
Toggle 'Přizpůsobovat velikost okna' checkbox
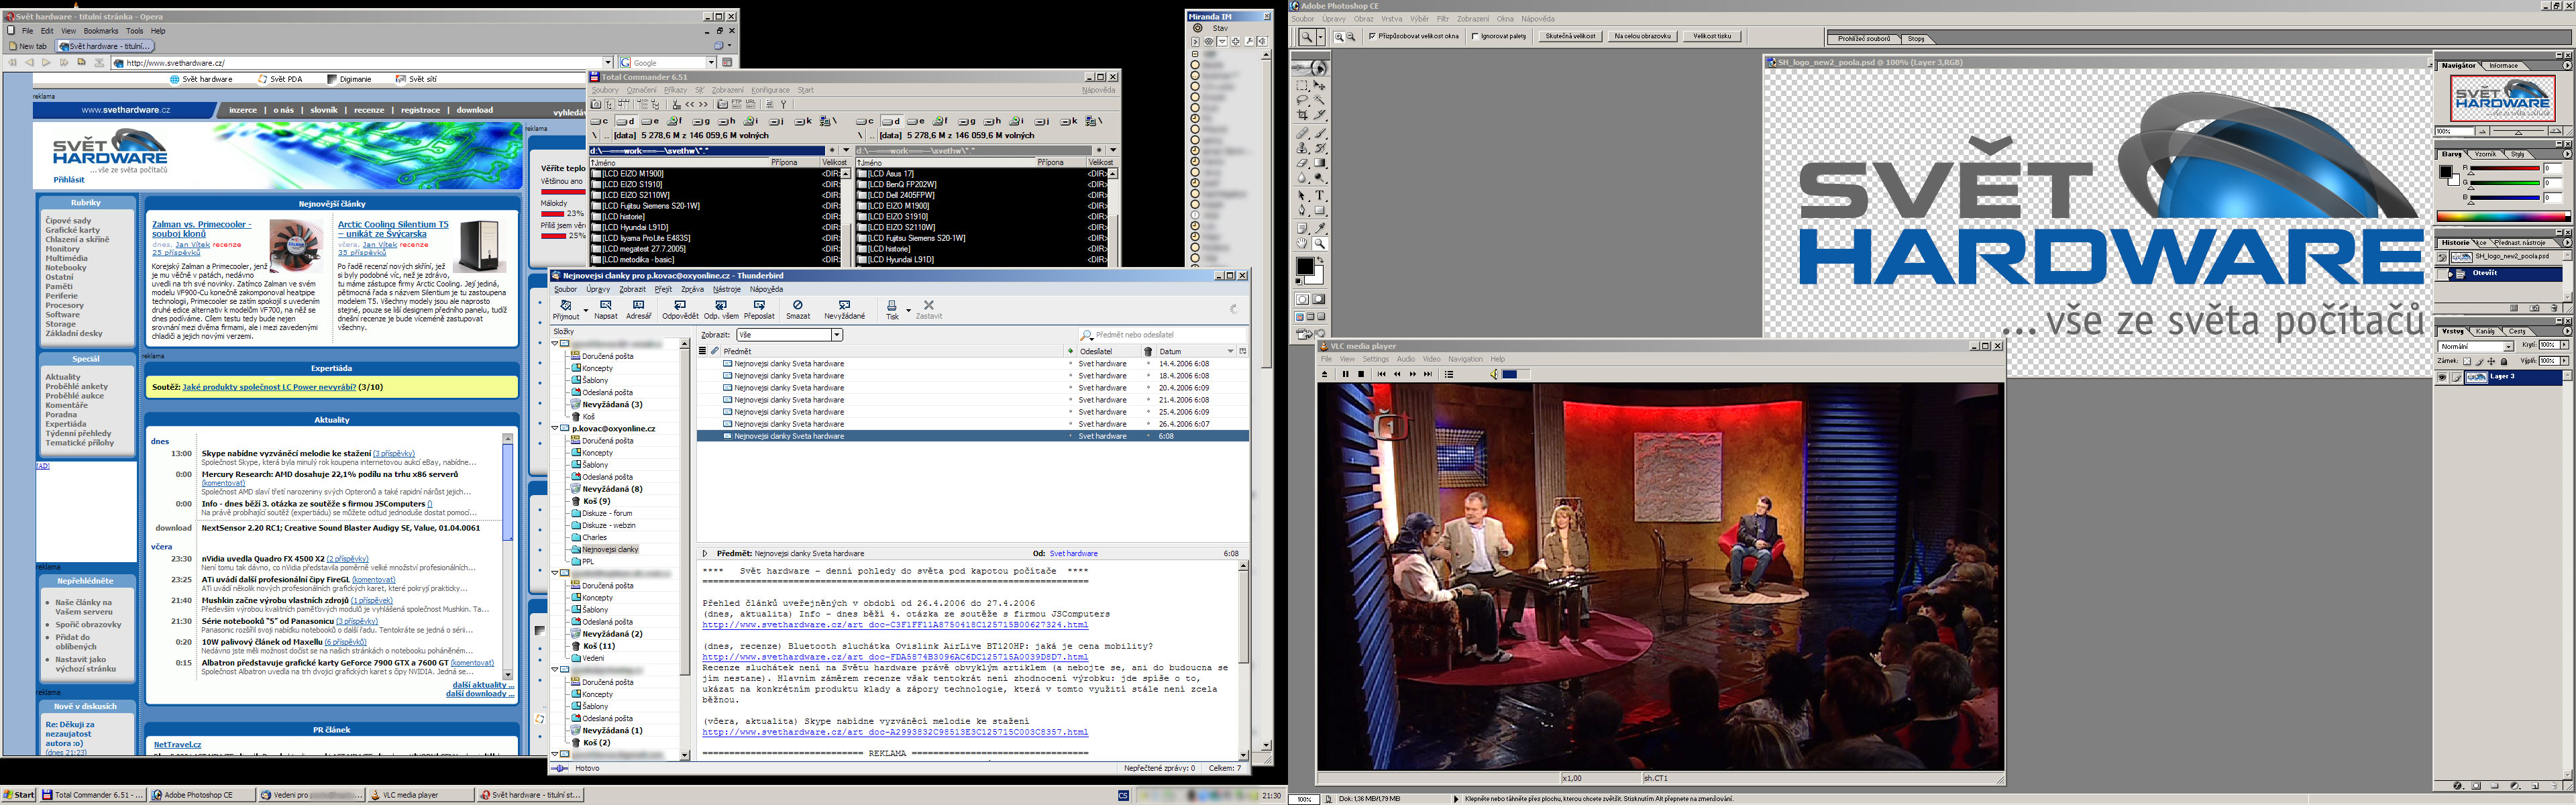[1372, 36]
